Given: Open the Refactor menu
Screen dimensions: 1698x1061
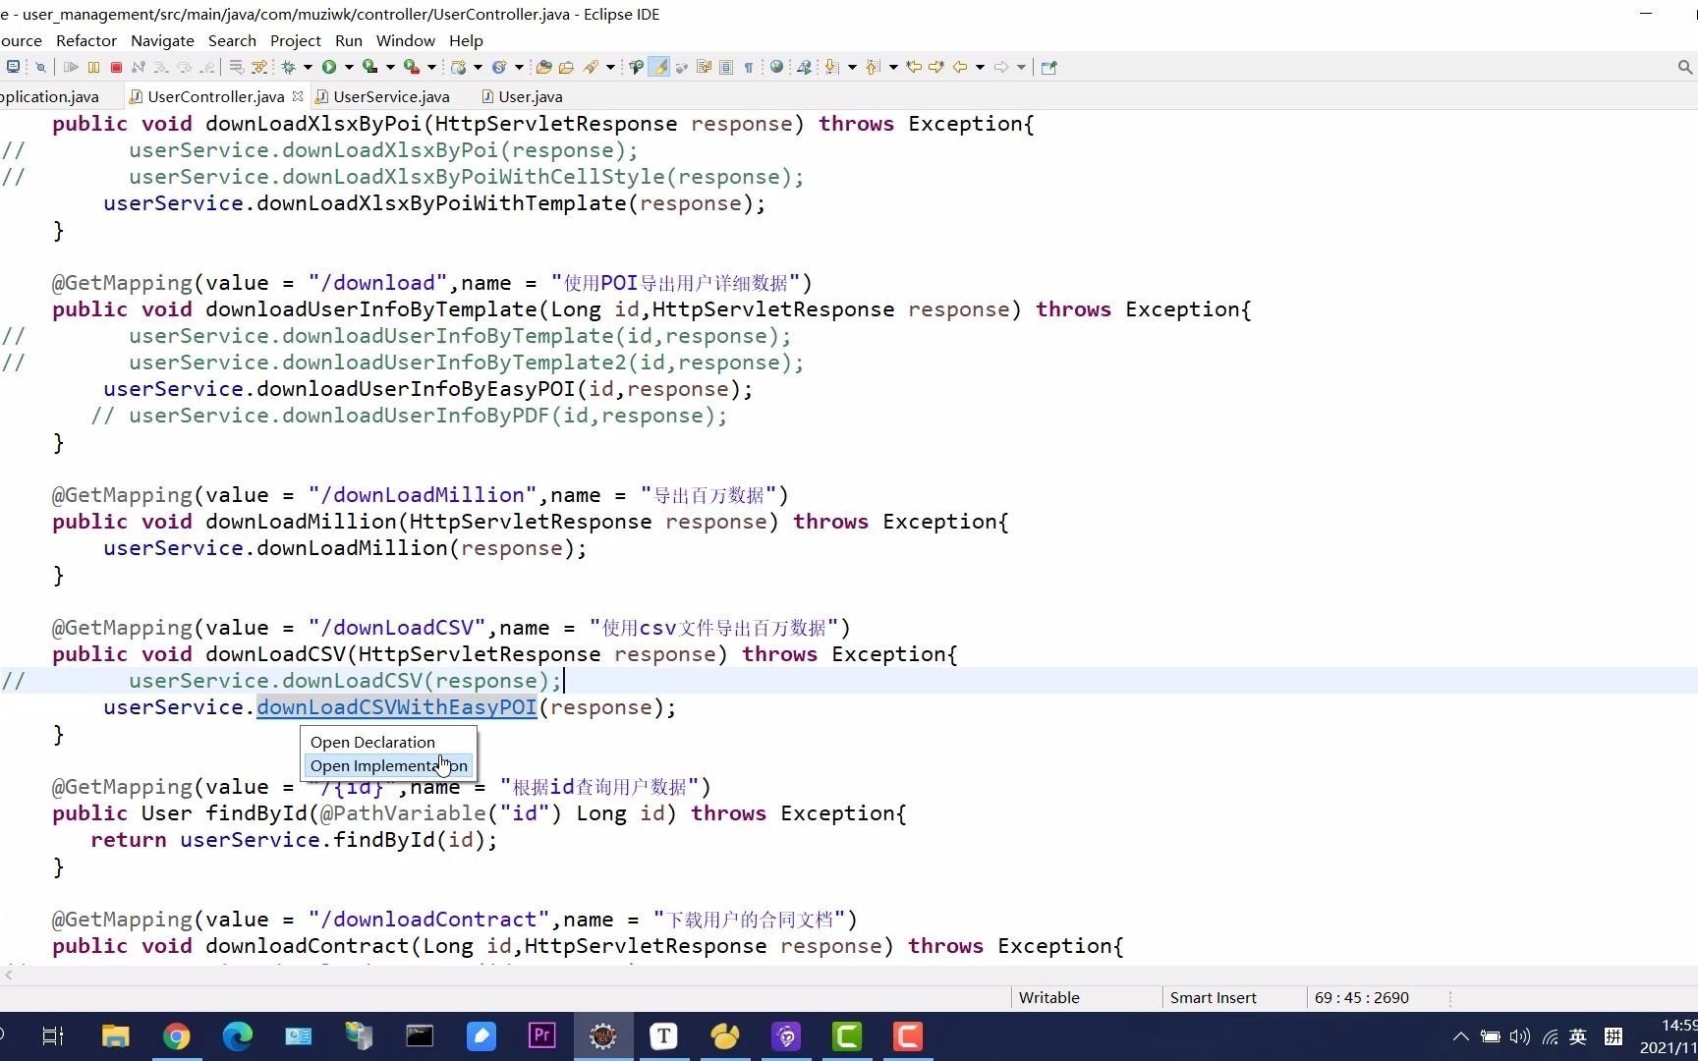Looking at the screenshot, I should coord(86,40).
